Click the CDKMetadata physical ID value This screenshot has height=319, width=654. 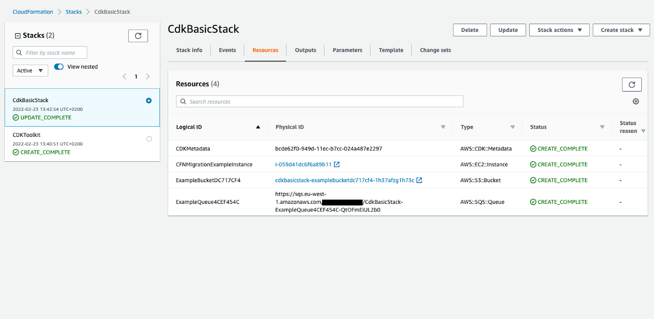(329, 149)
